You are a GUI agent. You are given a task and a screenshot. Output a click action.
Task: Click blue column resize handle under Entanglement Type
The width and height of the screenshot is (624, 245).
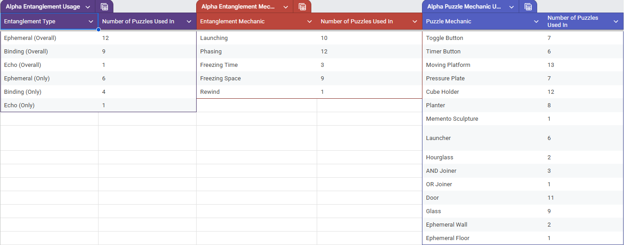click(98, 30)
